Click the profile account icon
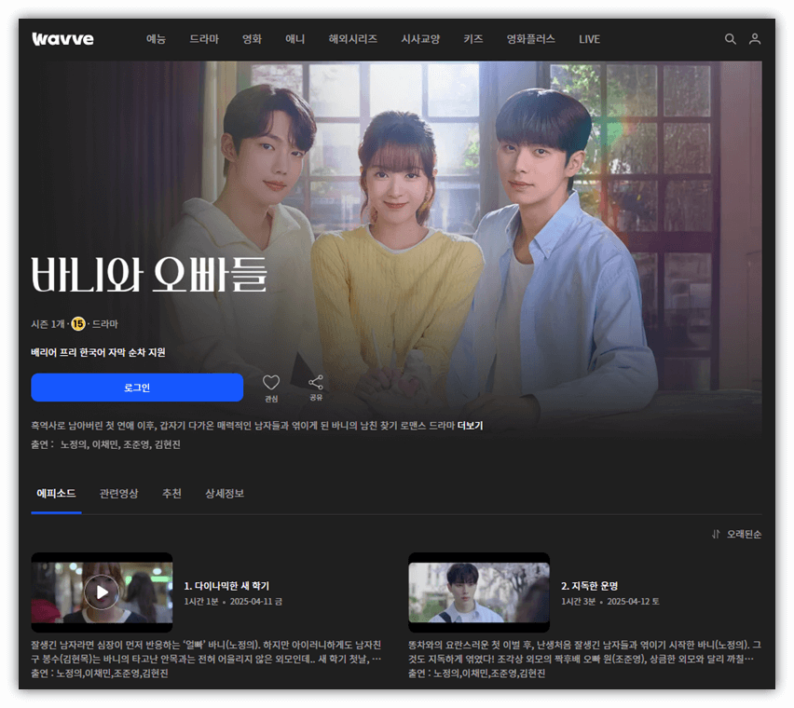The height and width of the screenshot is (708, 794). 755,39
